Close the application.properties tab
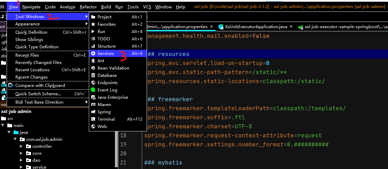The width and height of the screenshot is (388, 169). click(211, 26)
